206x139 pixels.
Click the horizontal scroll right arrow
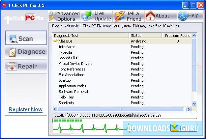(189, 109)
